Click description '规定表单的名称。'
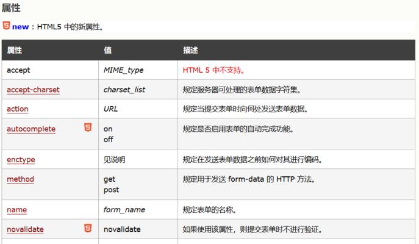 pos(210,210)
